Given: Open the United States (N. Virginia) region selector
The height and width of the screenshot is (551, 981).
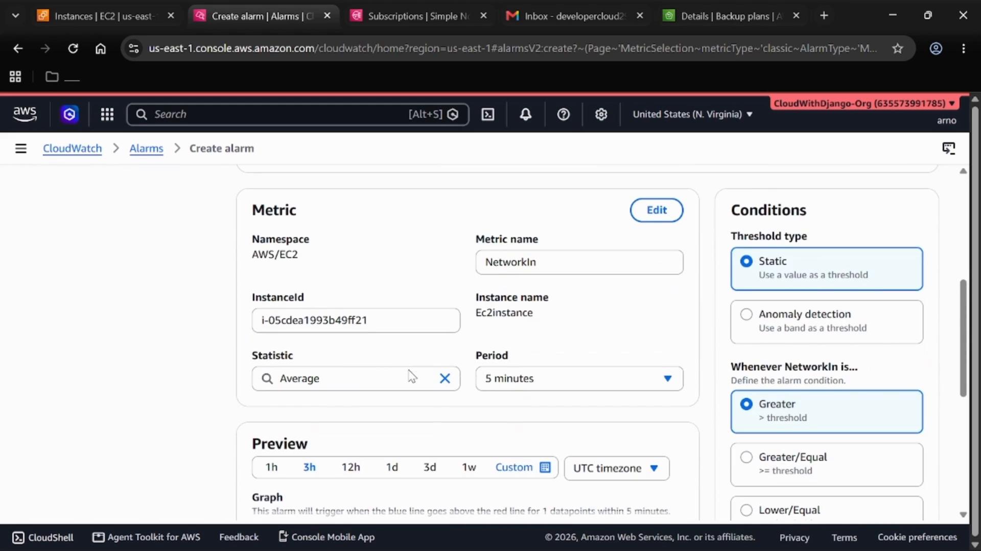Looking at the screenshot, I should [692, 114].
